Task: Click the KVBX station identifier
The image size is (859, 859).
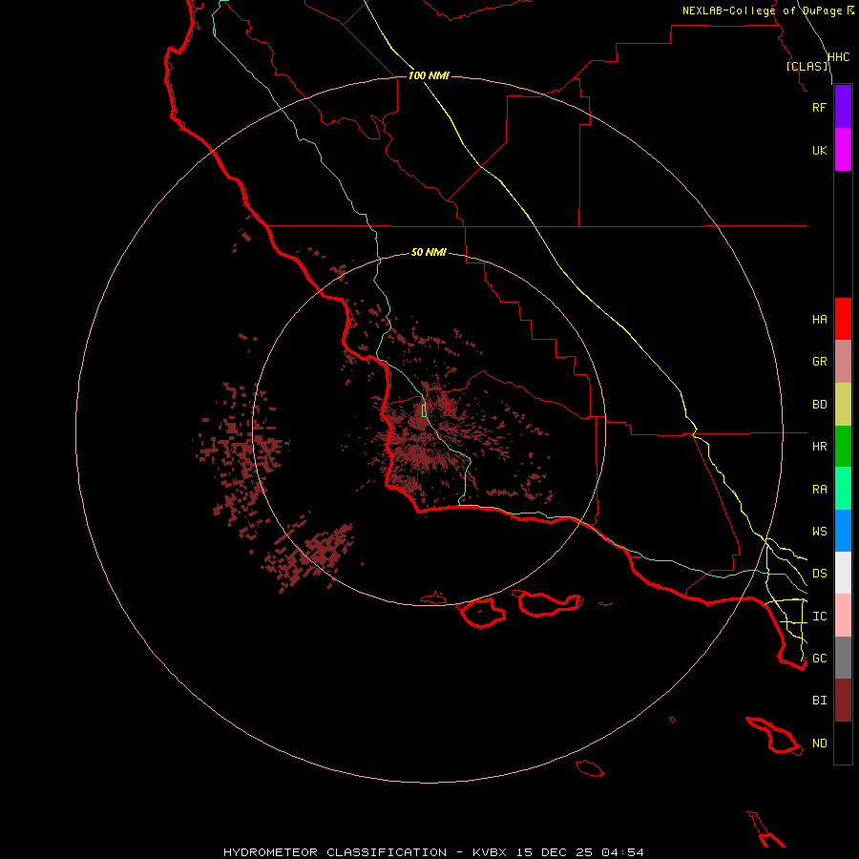Action: [x=490, y=852]
